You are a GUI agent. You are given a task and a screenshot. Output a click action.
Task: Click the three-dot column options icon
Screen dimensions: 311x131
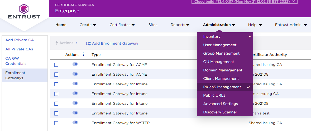83,54
